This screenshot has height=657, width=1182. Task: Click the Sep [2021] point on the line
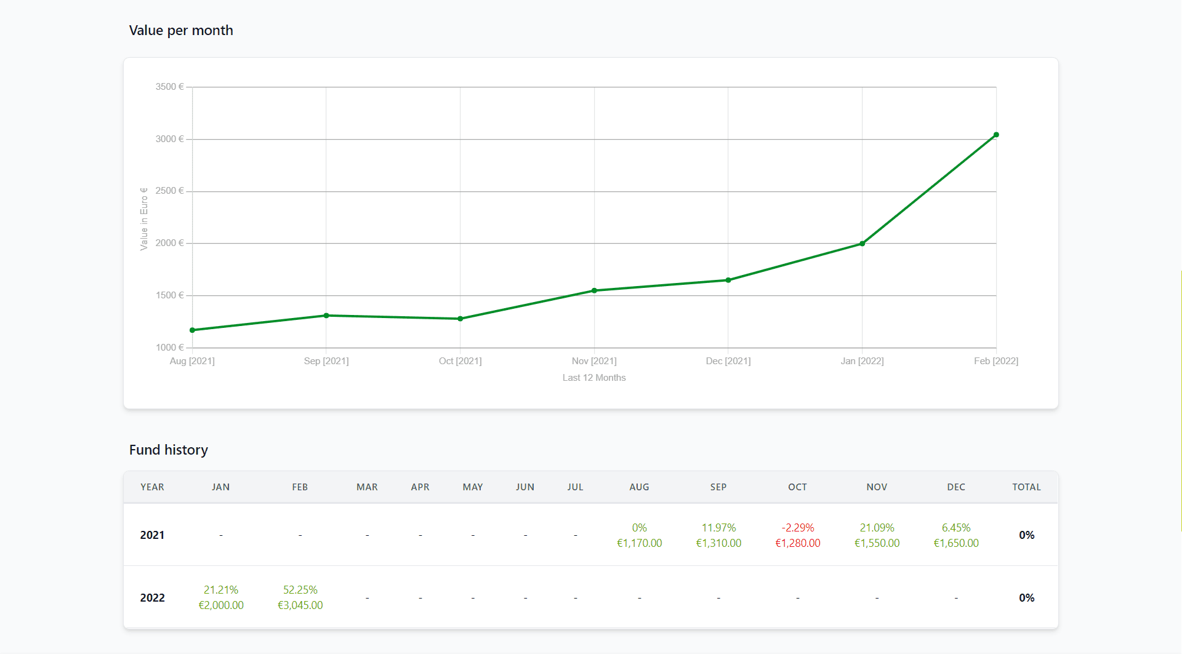[x=326, y=316]
